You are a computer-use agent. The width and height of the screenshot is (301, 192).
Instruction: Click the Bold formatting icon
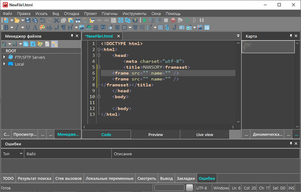(x=6, y=27)
